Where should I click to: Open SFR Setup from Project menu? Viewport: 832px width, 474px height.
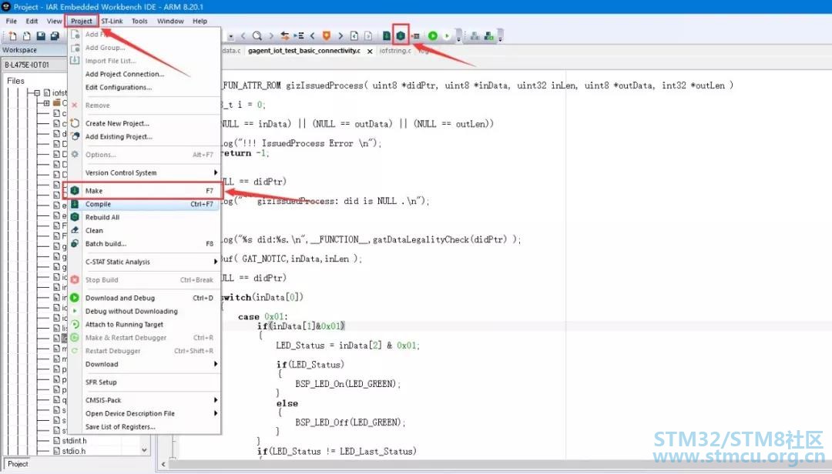pos(144,382)
